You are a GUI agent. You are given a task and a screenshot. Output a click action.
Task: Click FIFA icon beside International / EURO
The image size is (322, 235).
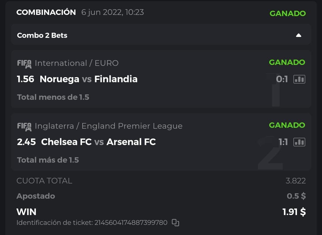(x=24, y=63)
